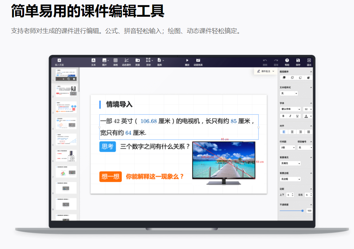Click the blue 思考 label
This screenshot has height=249, width=354.
107,146
